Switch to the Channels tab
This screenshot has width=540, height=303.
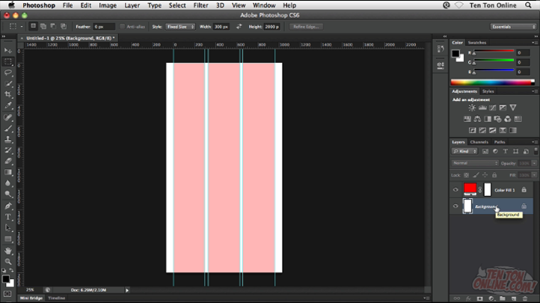tap(479, 142)
